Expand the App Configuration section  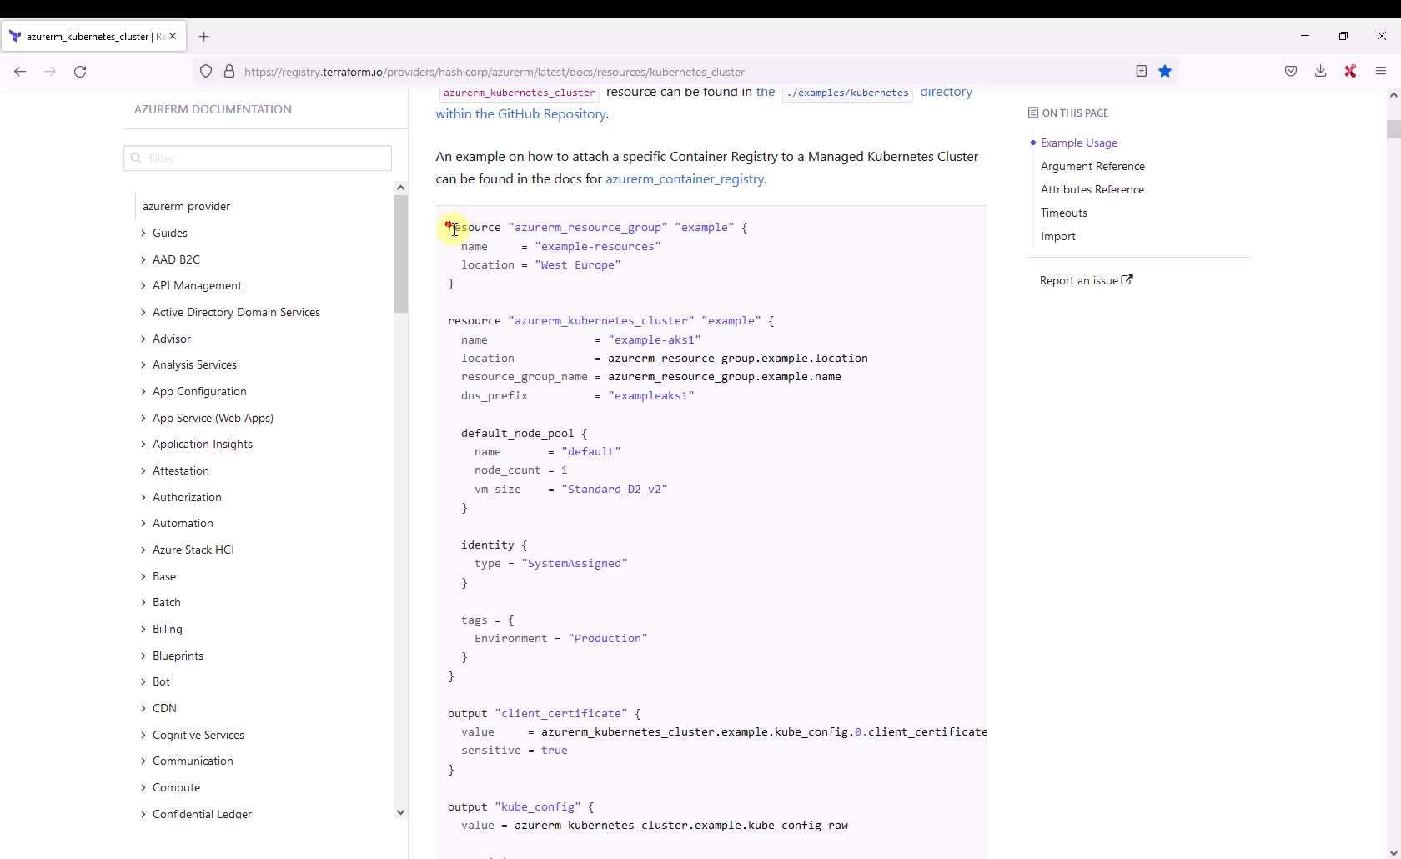tap(199, 391)
